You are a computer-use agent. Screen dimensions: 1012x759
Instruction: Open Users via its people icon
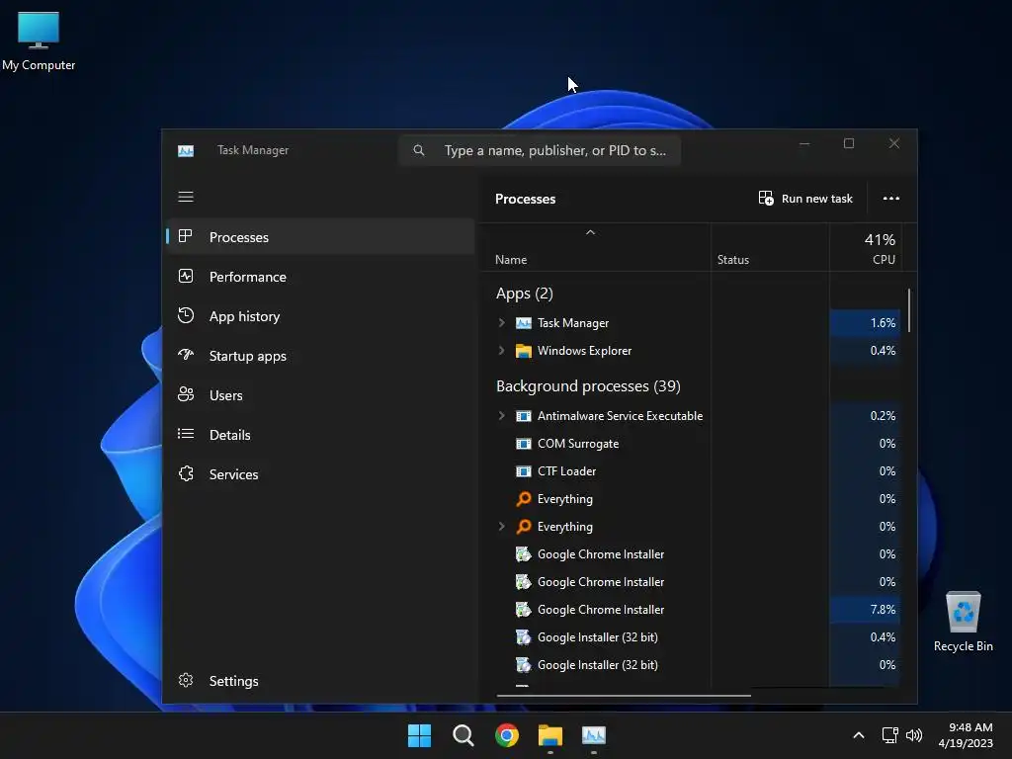click(186, 394)
